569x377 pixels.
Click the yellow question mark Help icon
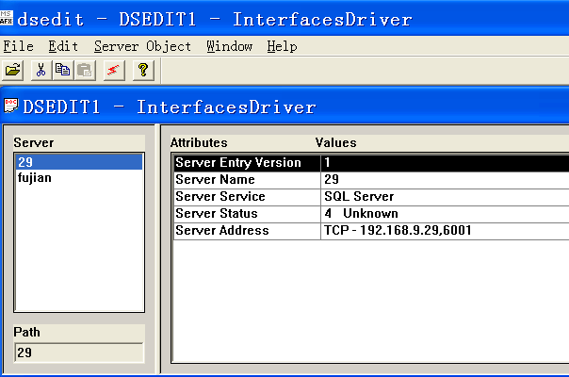pyautogui.click(x=143, y=70)
